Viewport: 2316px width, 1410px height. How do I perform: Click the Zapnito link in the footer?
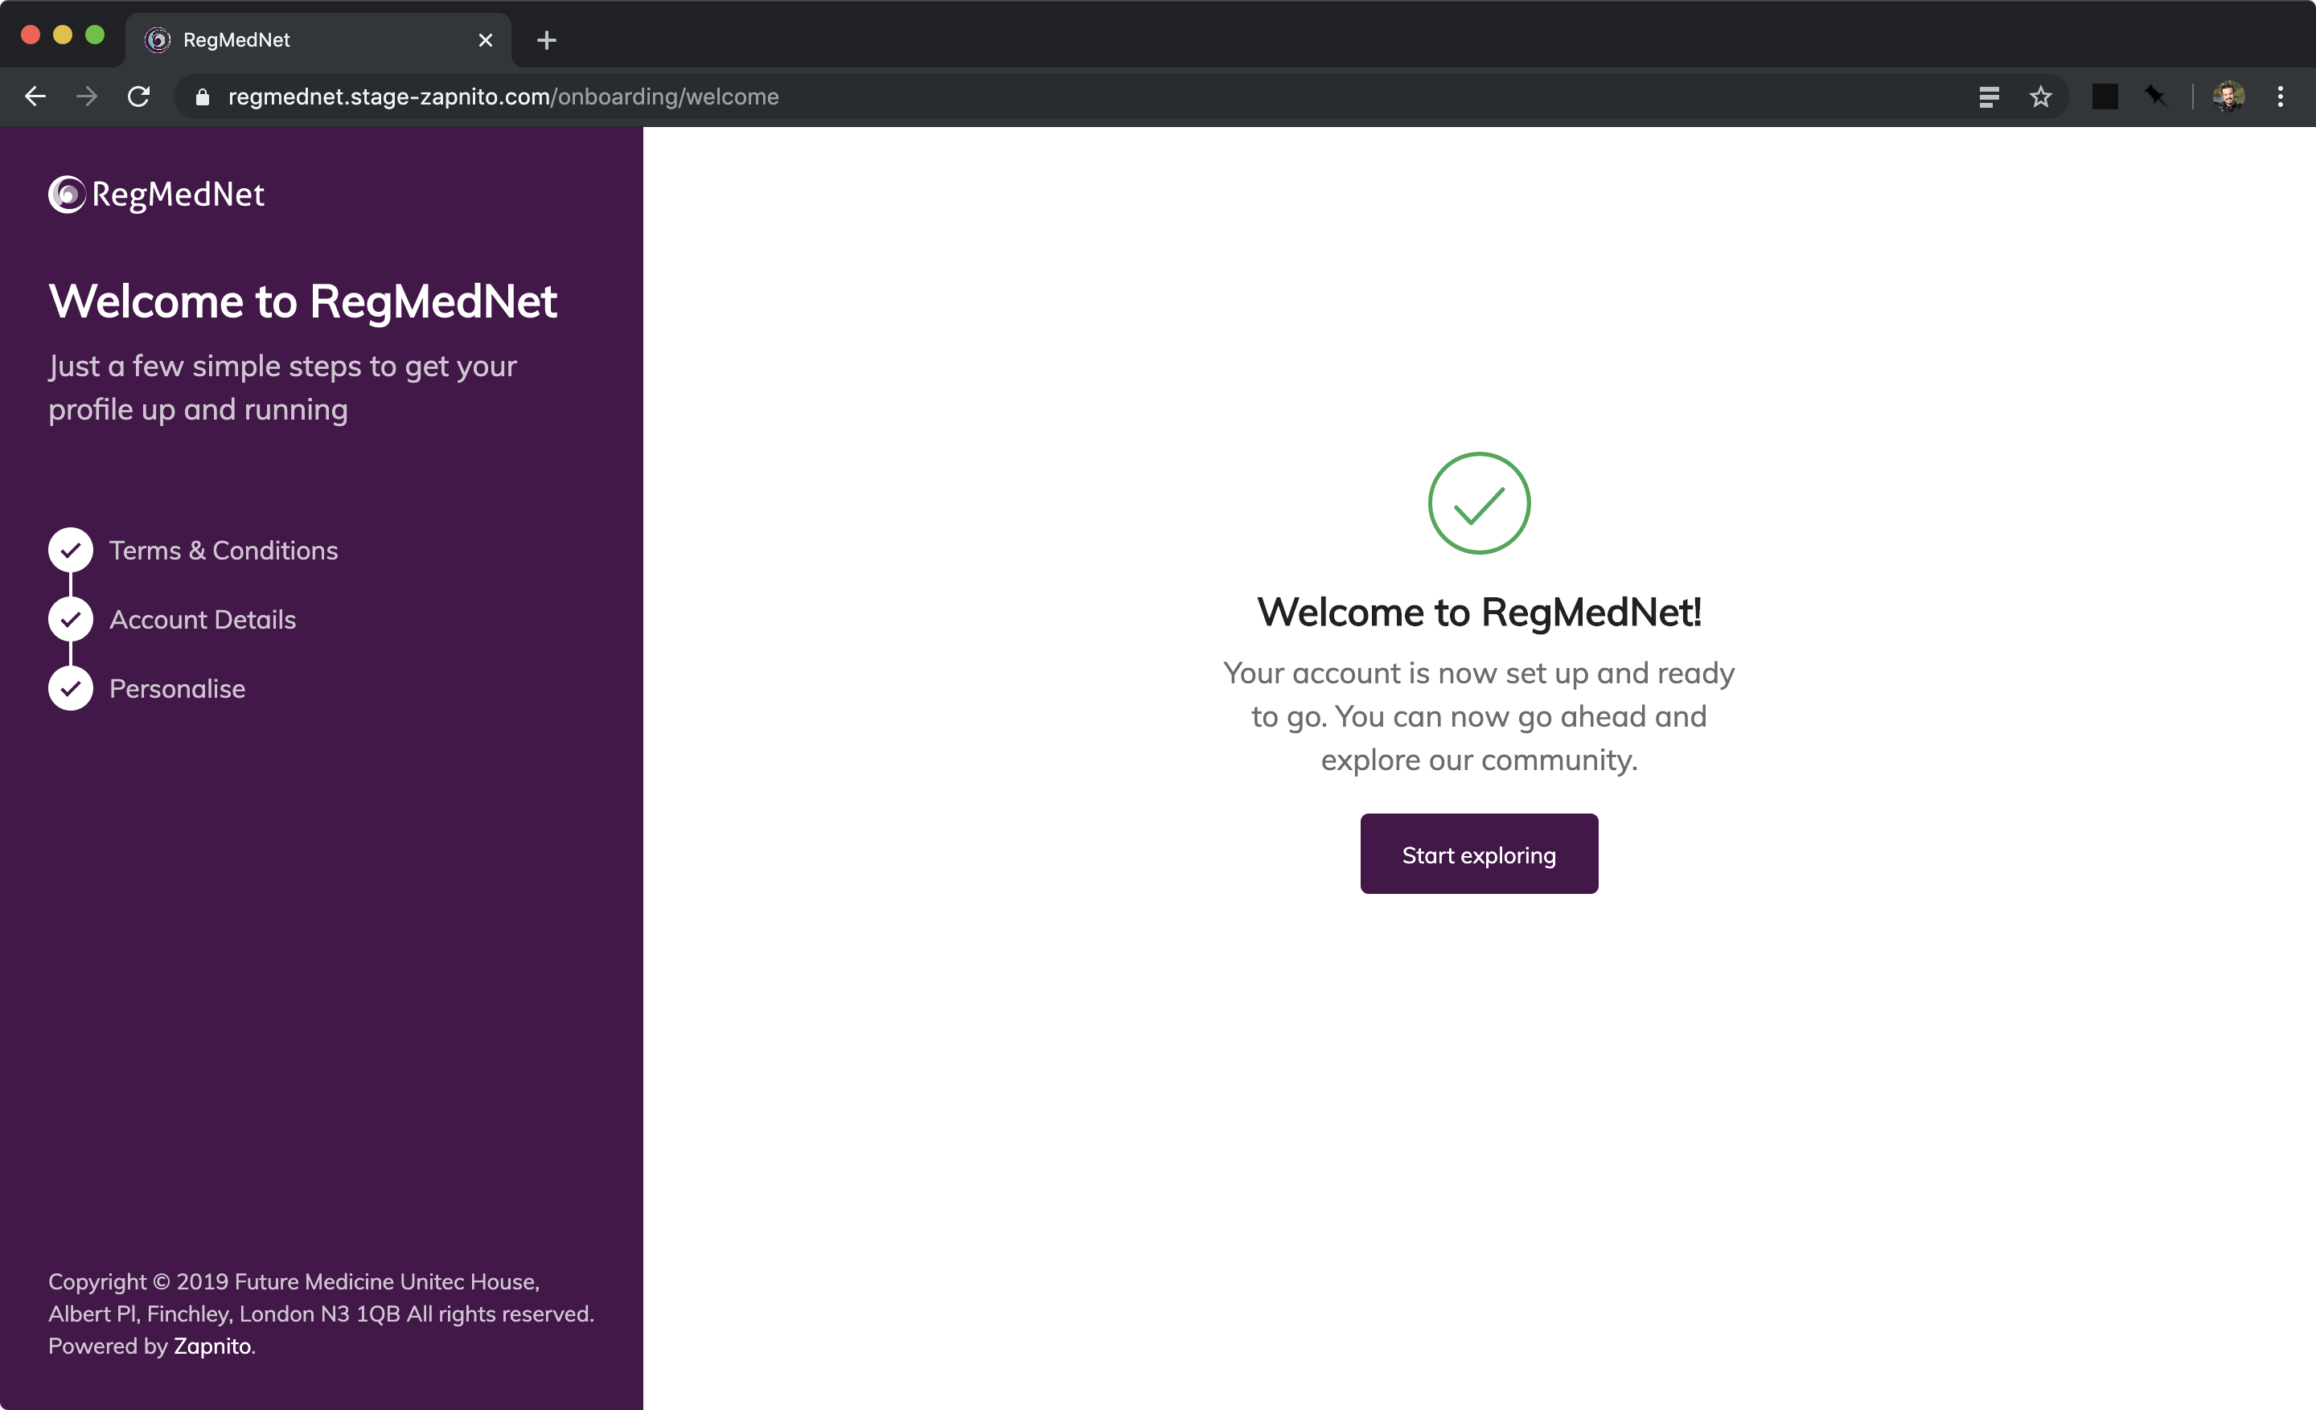(x=211, y=1346)
